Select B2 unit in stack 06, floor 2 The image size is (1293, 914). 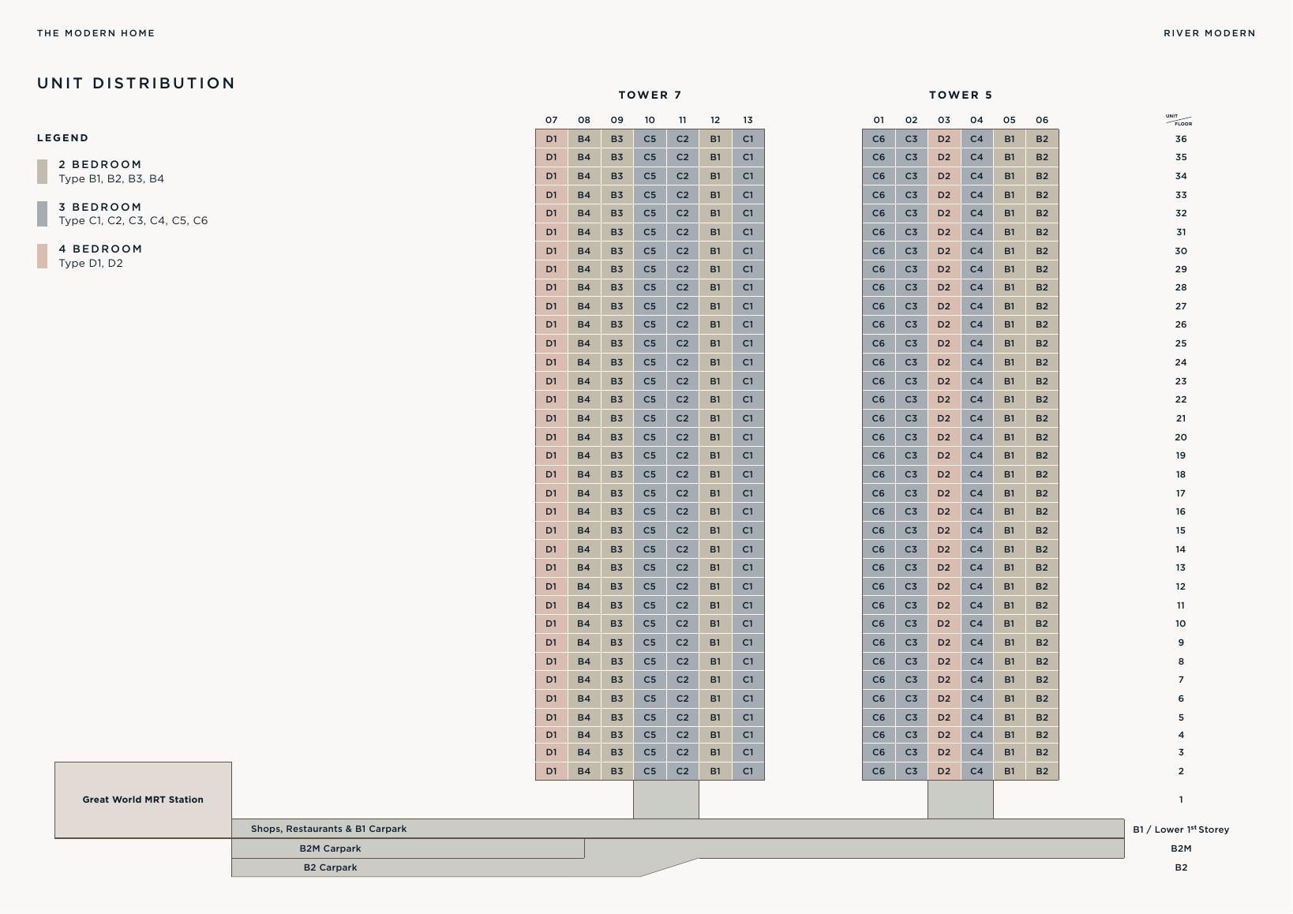tap(1042, 771)
